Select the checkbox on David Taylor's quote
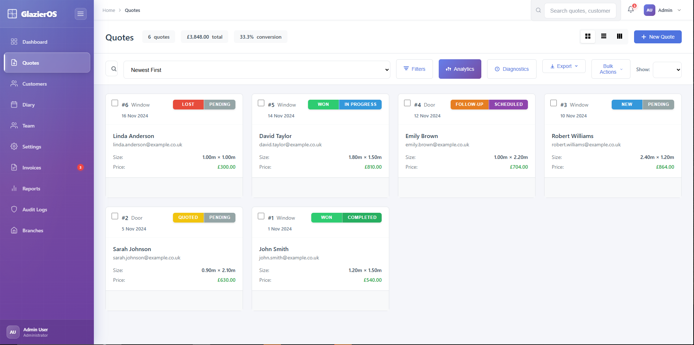The width and height of the screenshot is (694, 345). click(x=261, y=103)
